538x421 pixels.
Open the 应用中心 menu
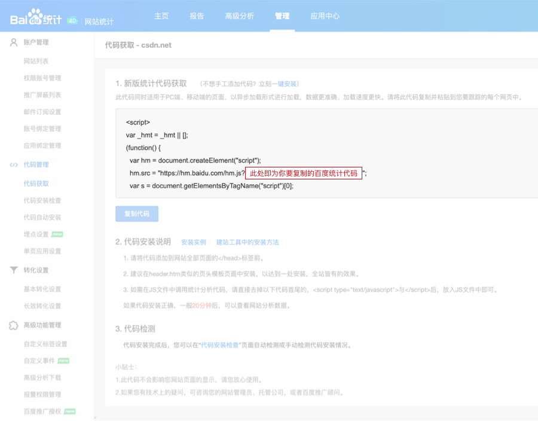[325, 17]
